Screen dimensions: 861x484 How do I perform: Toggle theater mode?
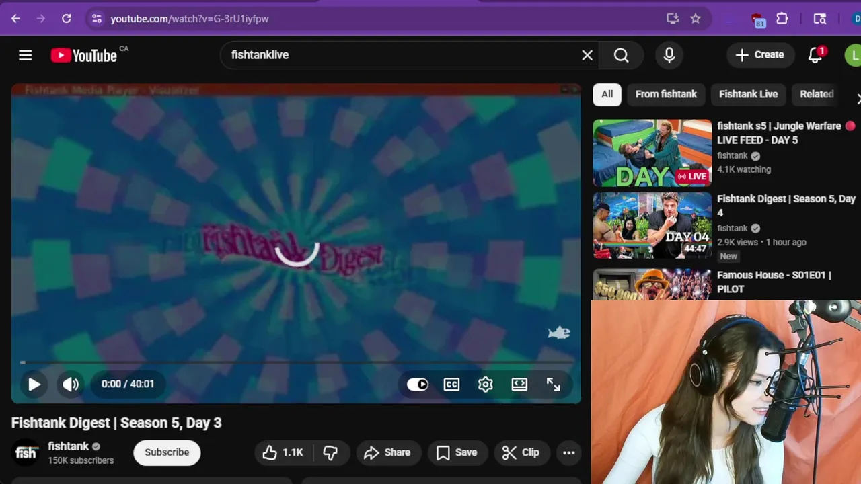tap(519, 385)
